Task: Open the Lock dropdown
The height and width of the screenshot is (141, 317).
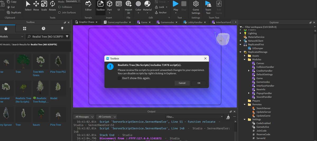Action: point(161,7)
